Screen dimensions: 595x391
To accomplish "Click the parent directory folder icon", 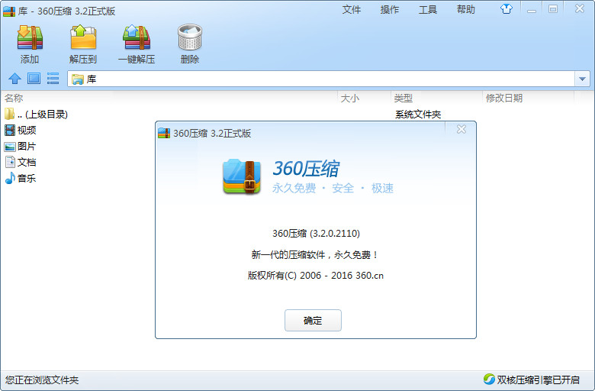I will click(10, 114).
